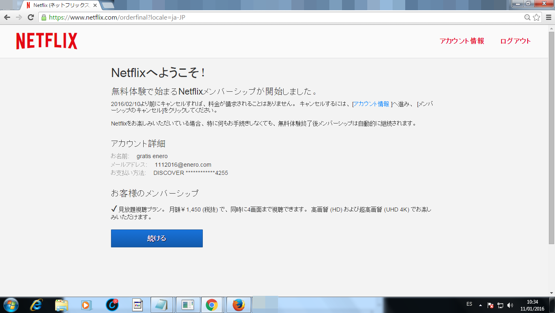Open the Chrome hamburger menu
The height and width of the screenshot is (313, 555).
pos(548,17)
